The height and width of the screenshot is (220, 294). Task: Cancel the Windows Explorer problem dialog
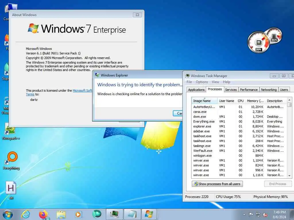click(178, 113)
